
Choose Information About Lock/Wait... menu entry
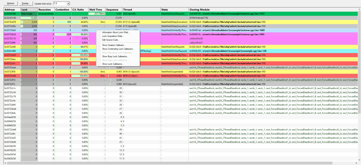point(116,33)
